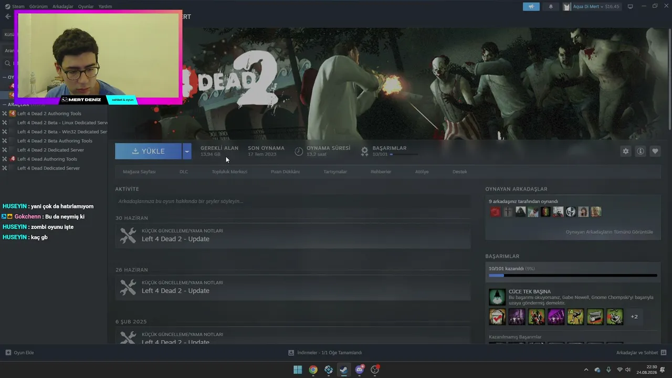Screen dimensions: 672x378
Task: Click the clock icon beside Oynama Süresi
Action: (x=299, y=151)
